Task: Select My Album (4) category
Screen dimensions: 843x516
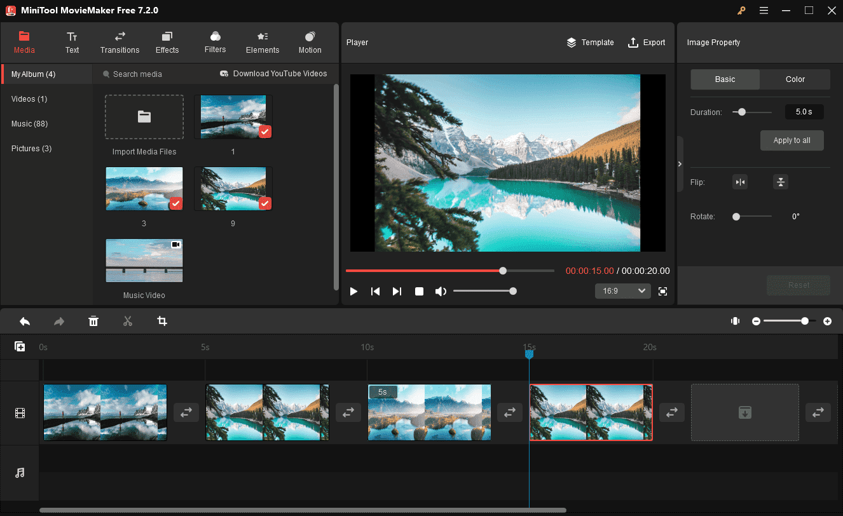Action: 46,74
